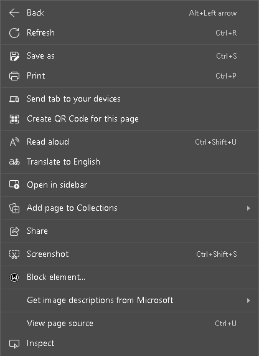Click the Ctrl+Shift+U shortcut text
259x356 pixels.
215,142
